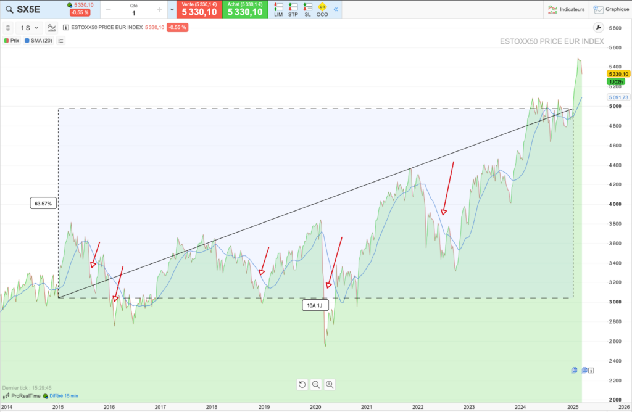Add an SL stop loss order
Viewport: 632px width, 412px height.
[x=307, y=10]
